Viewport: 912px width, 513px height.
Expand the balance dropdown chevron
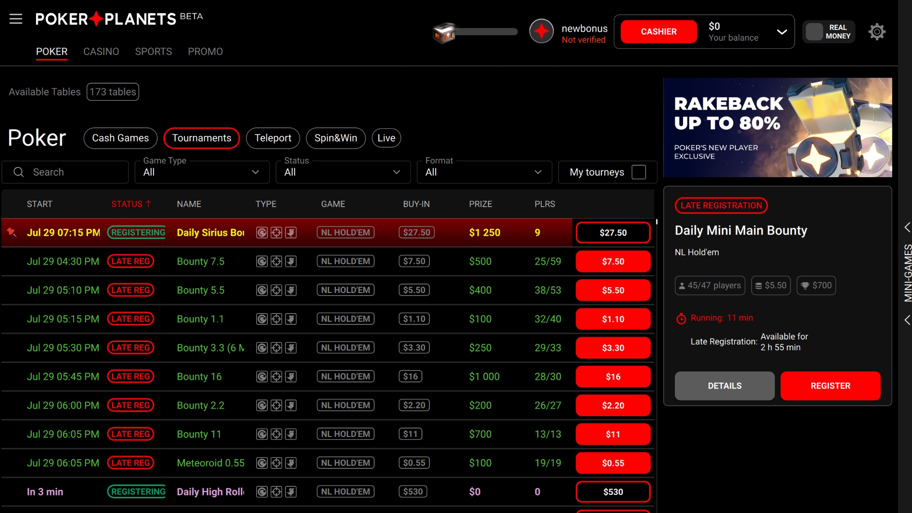[x=782, y=32]
